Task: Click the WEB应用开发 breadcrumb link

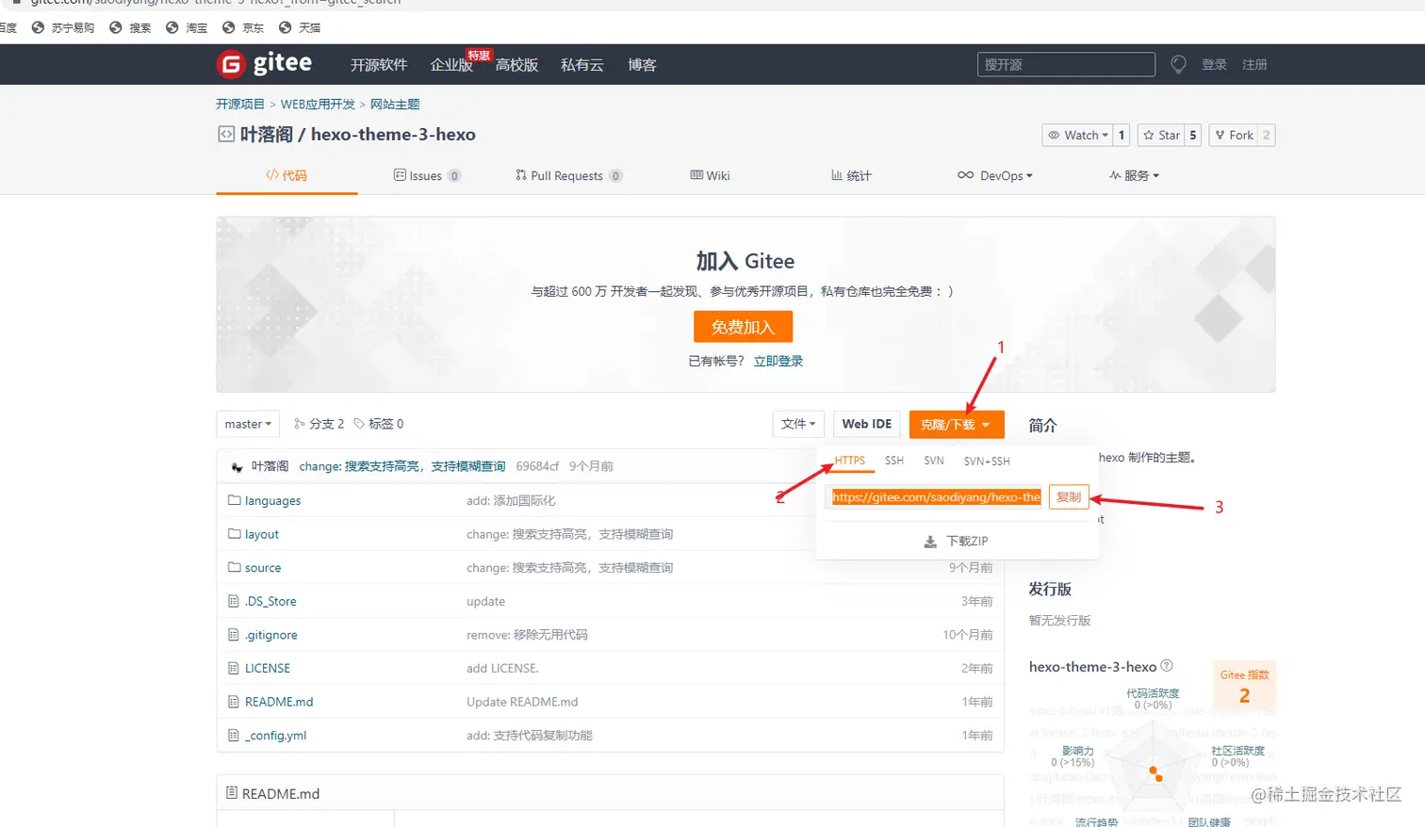Action: pyautogui.click(x=318, y=104)
